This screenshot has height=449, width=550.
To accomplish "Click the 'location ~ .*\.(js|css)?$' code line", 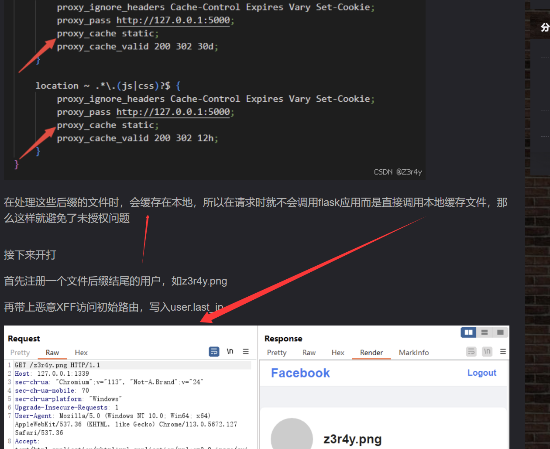I will click(108, 86).
